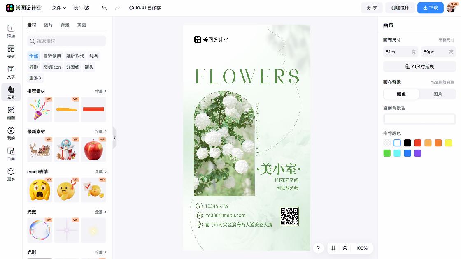
Task: Click the AI尺寸延展 button
Action: coord(419,67)
